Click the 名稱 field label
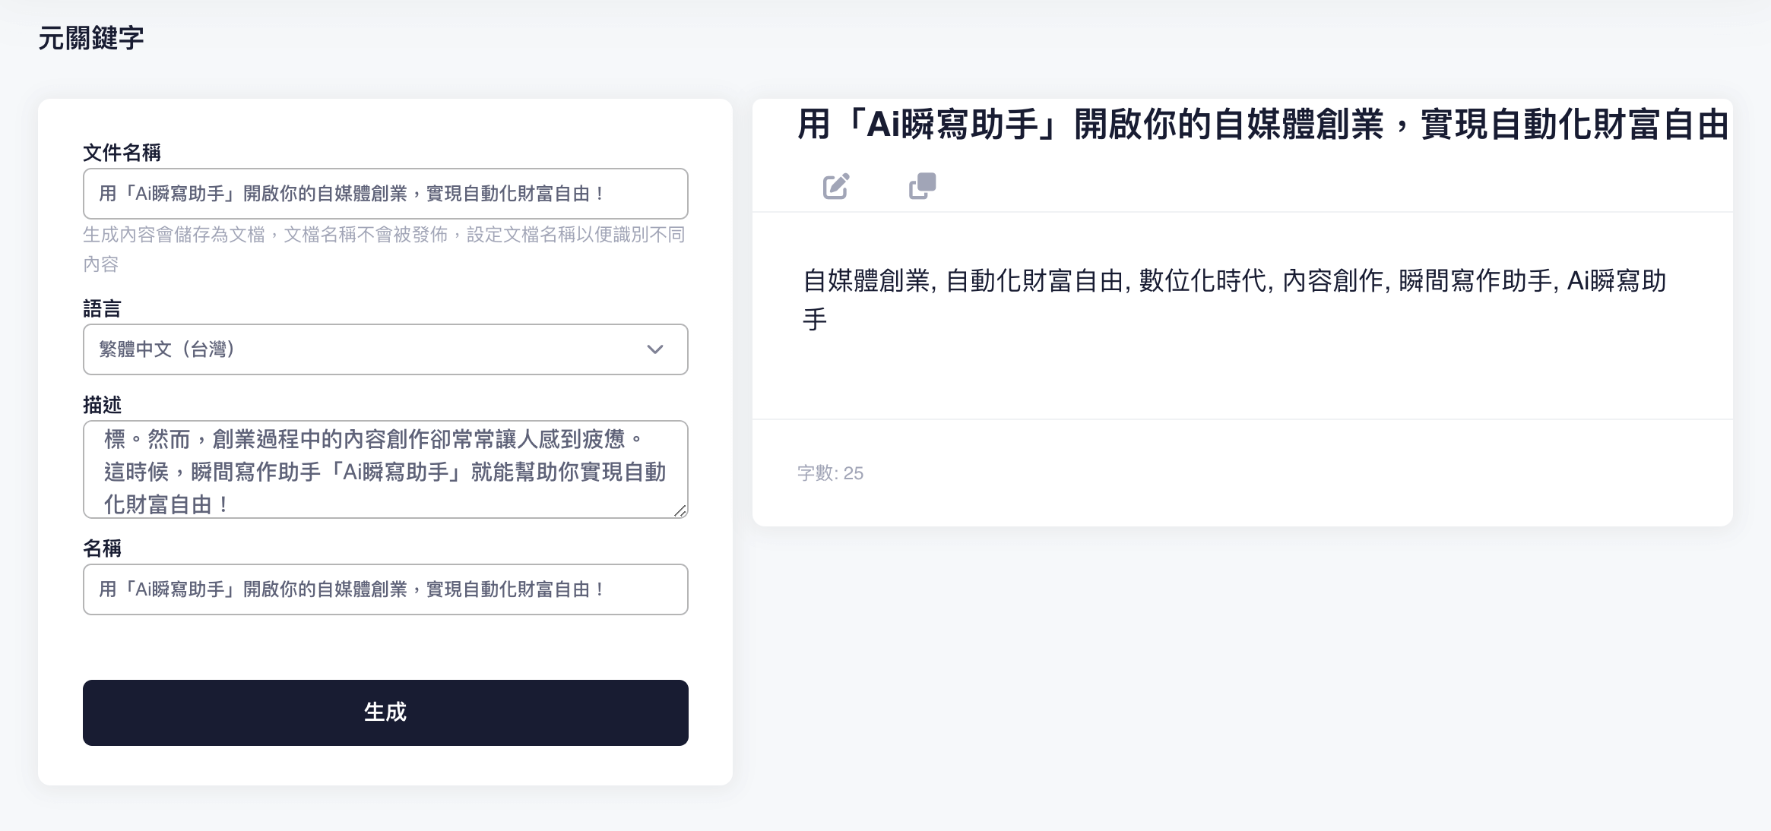Image resolution: width=1771 pixels, height=831 pixels. tap(102, 548)
